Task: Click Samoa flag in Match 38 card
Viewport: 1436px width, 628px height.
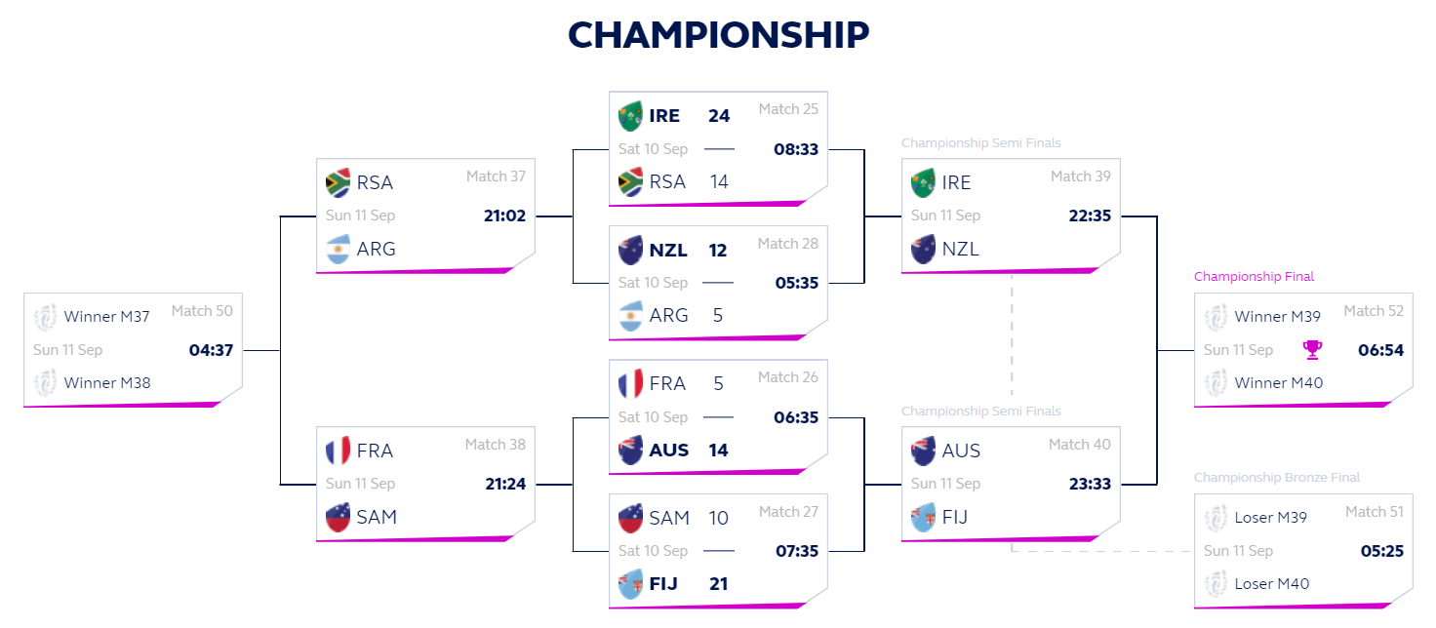Action: tap(339, 518)
